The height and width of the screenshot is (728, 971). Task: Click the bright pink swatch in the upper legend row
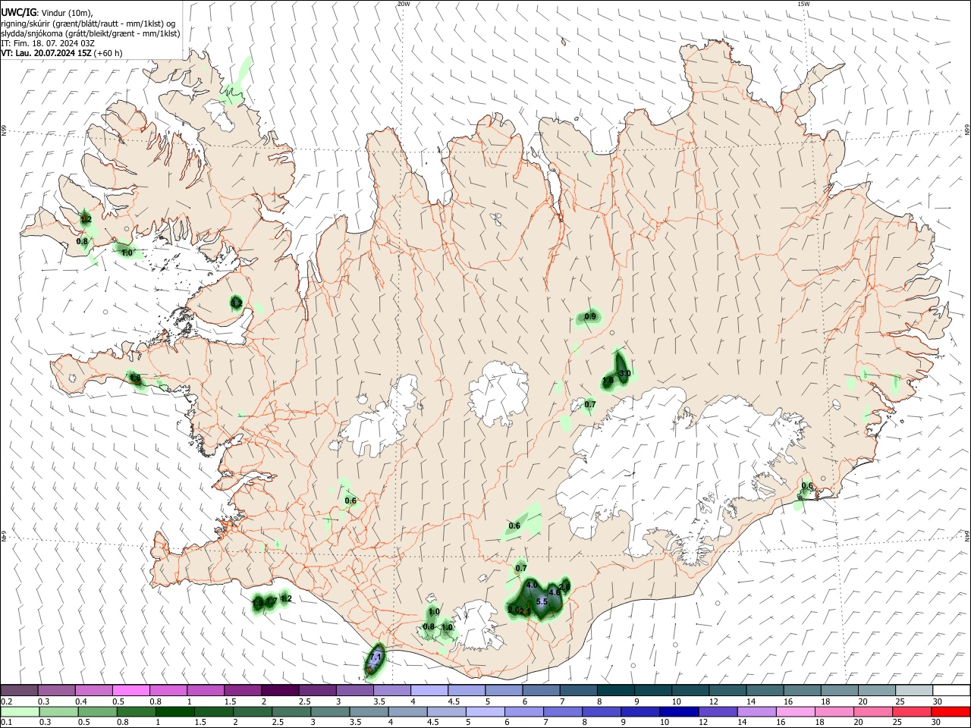coord(130,690)
